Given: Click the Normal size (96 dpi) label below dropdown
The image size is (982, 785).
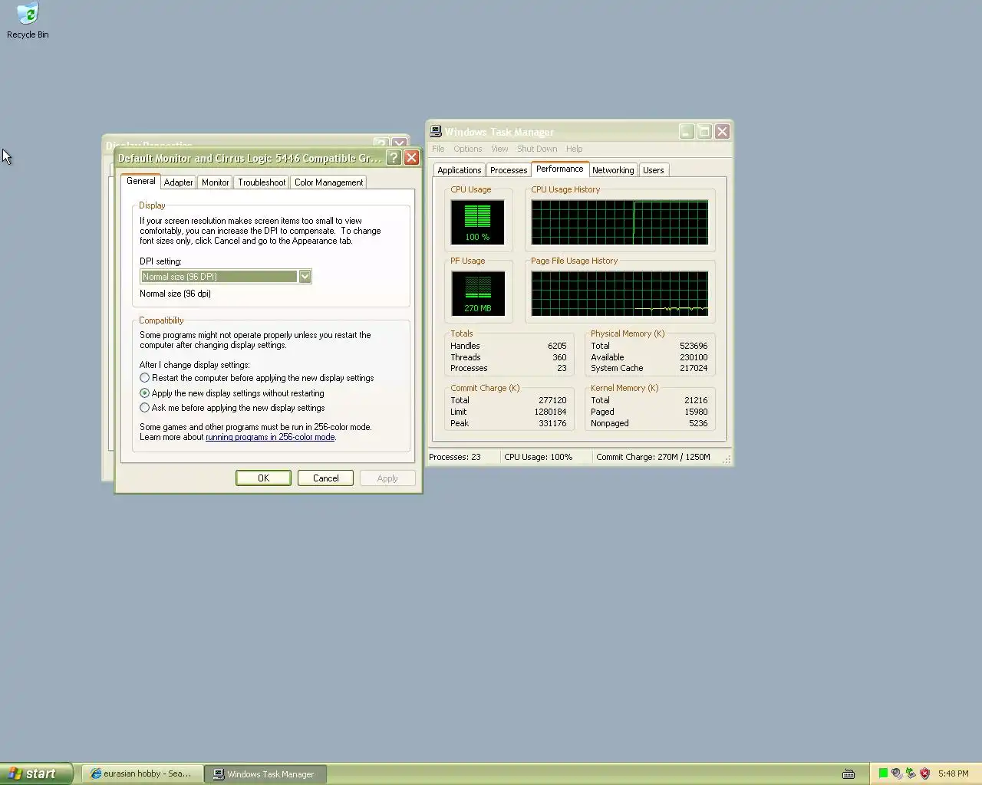Looking at the screenshot, I should [175, 294].
